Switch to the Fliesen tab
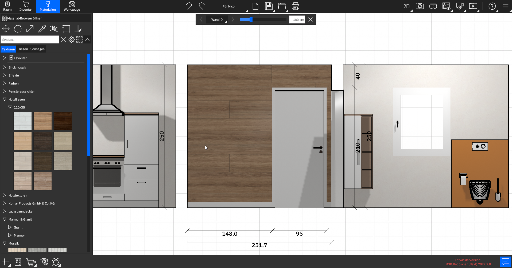Image resolution: width=512 pixels, height=268 pixels. (x=23, y=49)
